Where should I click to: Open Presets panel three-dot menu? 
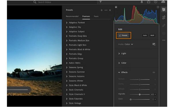[x=106, y=10]
